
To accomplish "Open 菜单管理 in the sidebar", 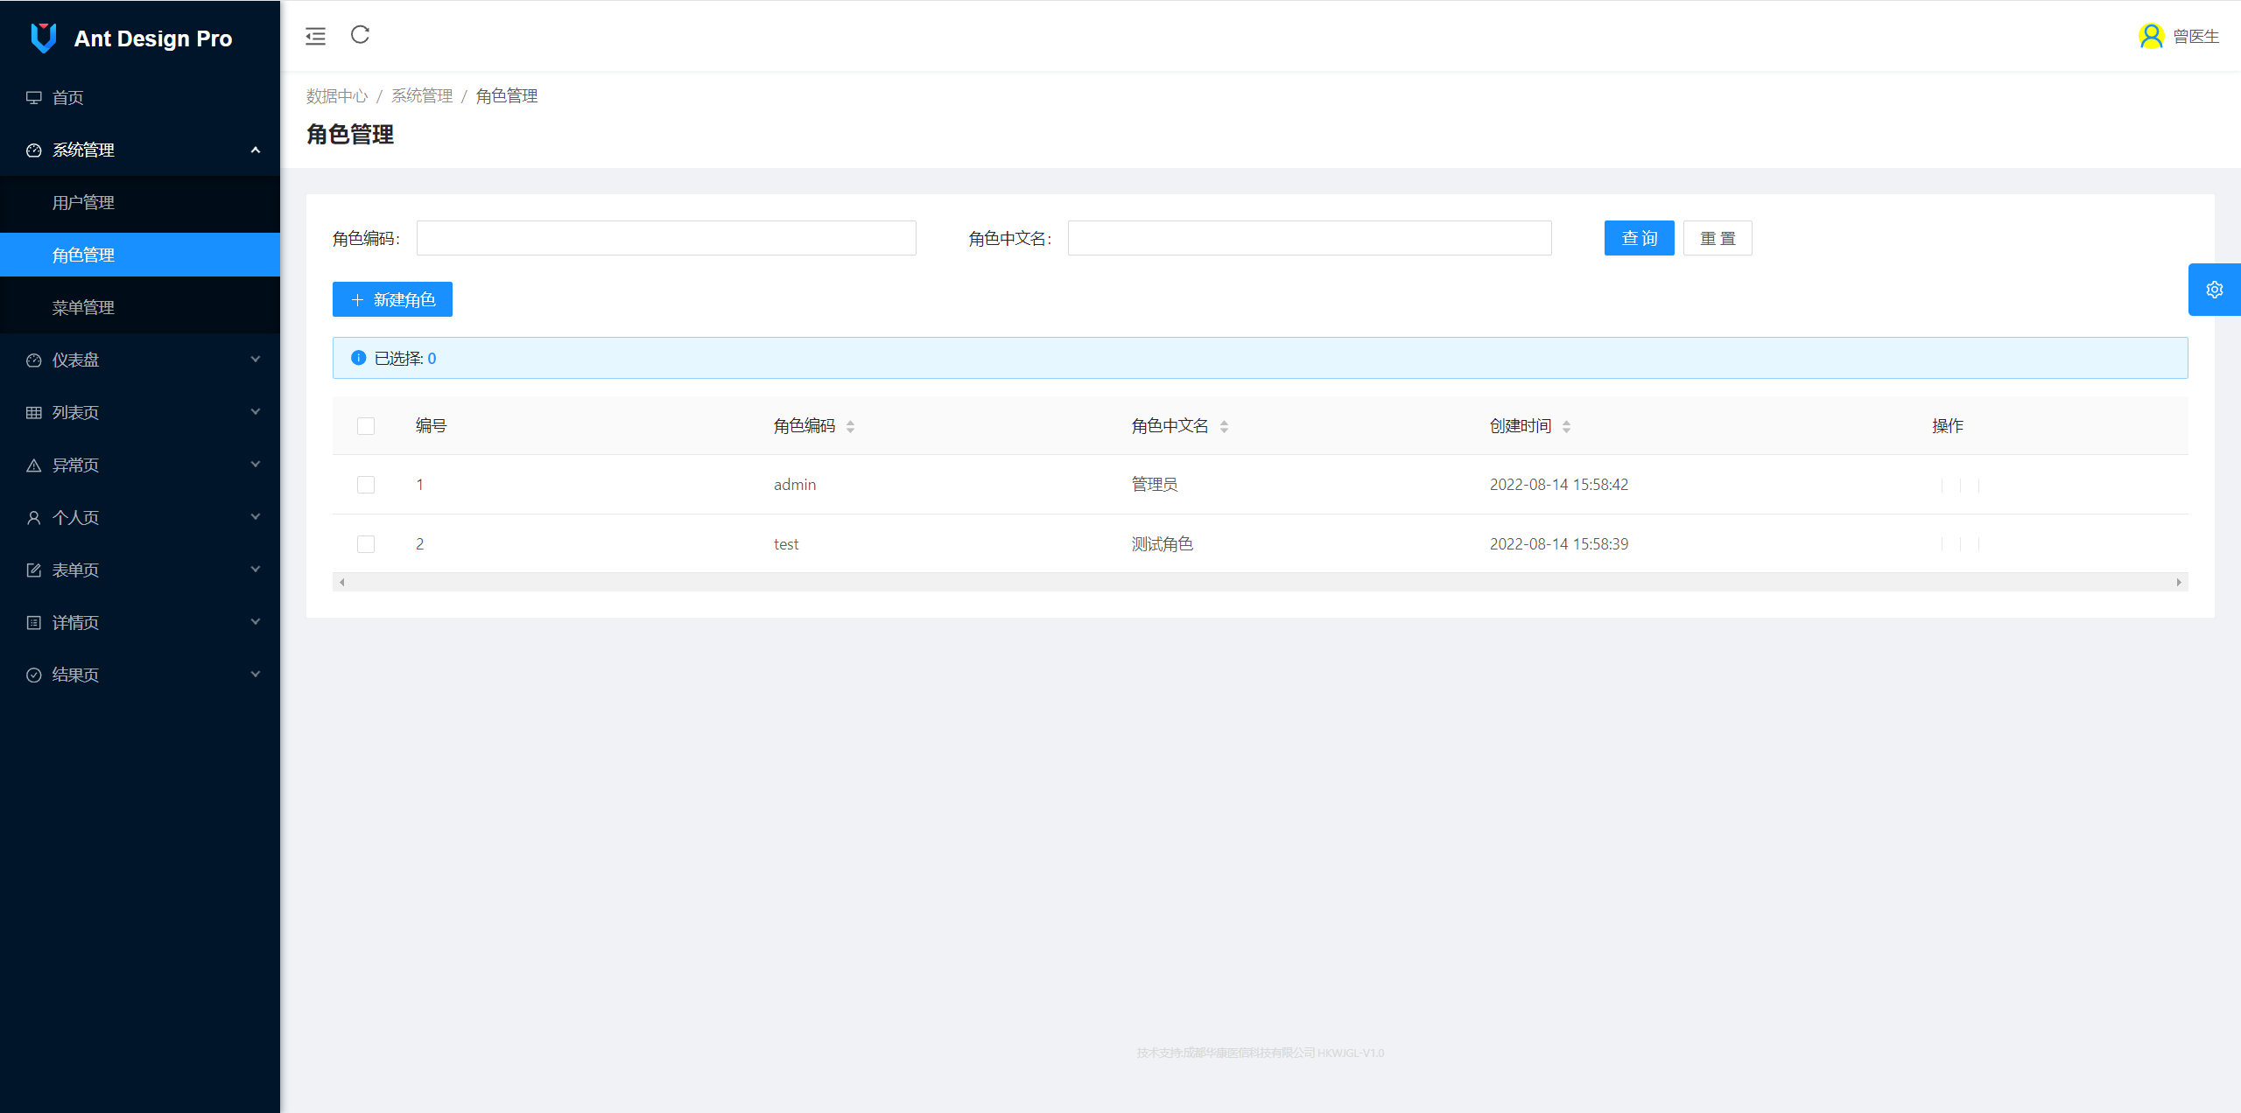I will (x=140, y=307).
